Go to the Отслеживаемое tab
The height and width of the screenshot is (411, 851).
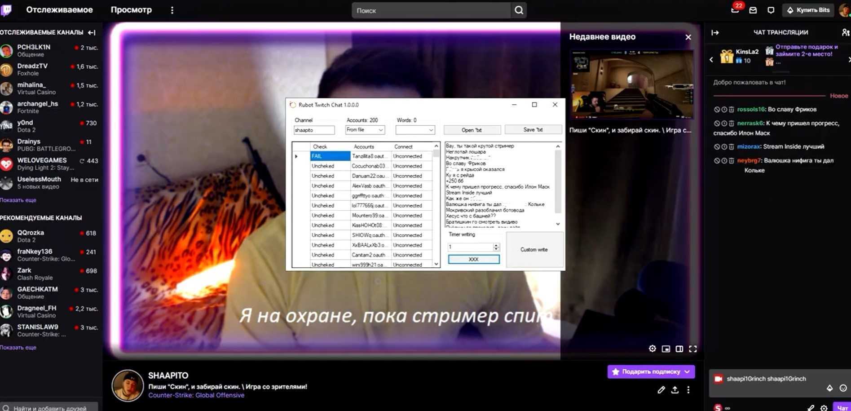click(x=59, y=10)
